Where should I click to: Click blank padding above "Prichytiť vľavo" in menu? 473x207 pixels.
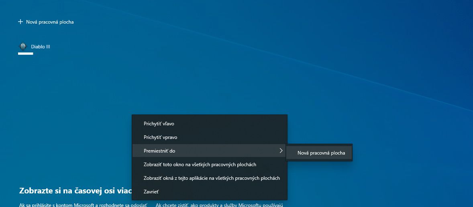(210, 116)
